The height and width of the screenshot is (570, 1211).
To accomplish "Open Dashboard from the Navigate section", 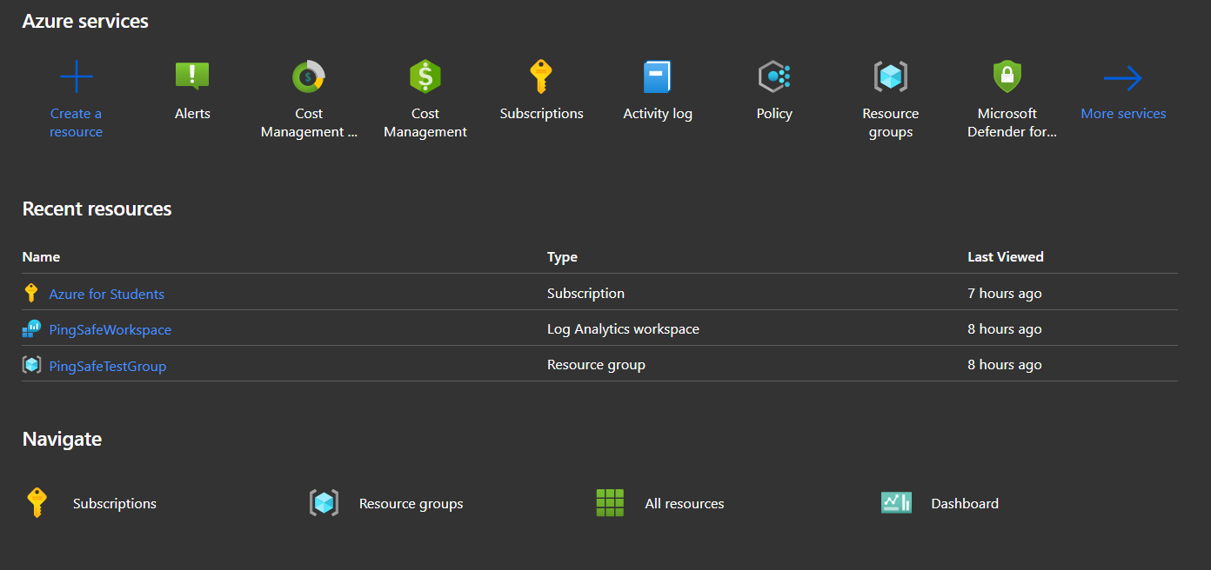I will tap(964, 504).
